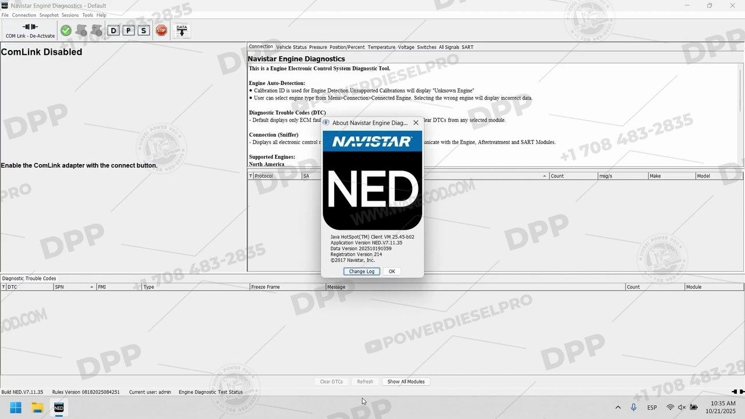Image resolution: width=745 pixels, height=419 pixels.
Task: Click the red STOP sign icon
Action: tap(161, 30)
